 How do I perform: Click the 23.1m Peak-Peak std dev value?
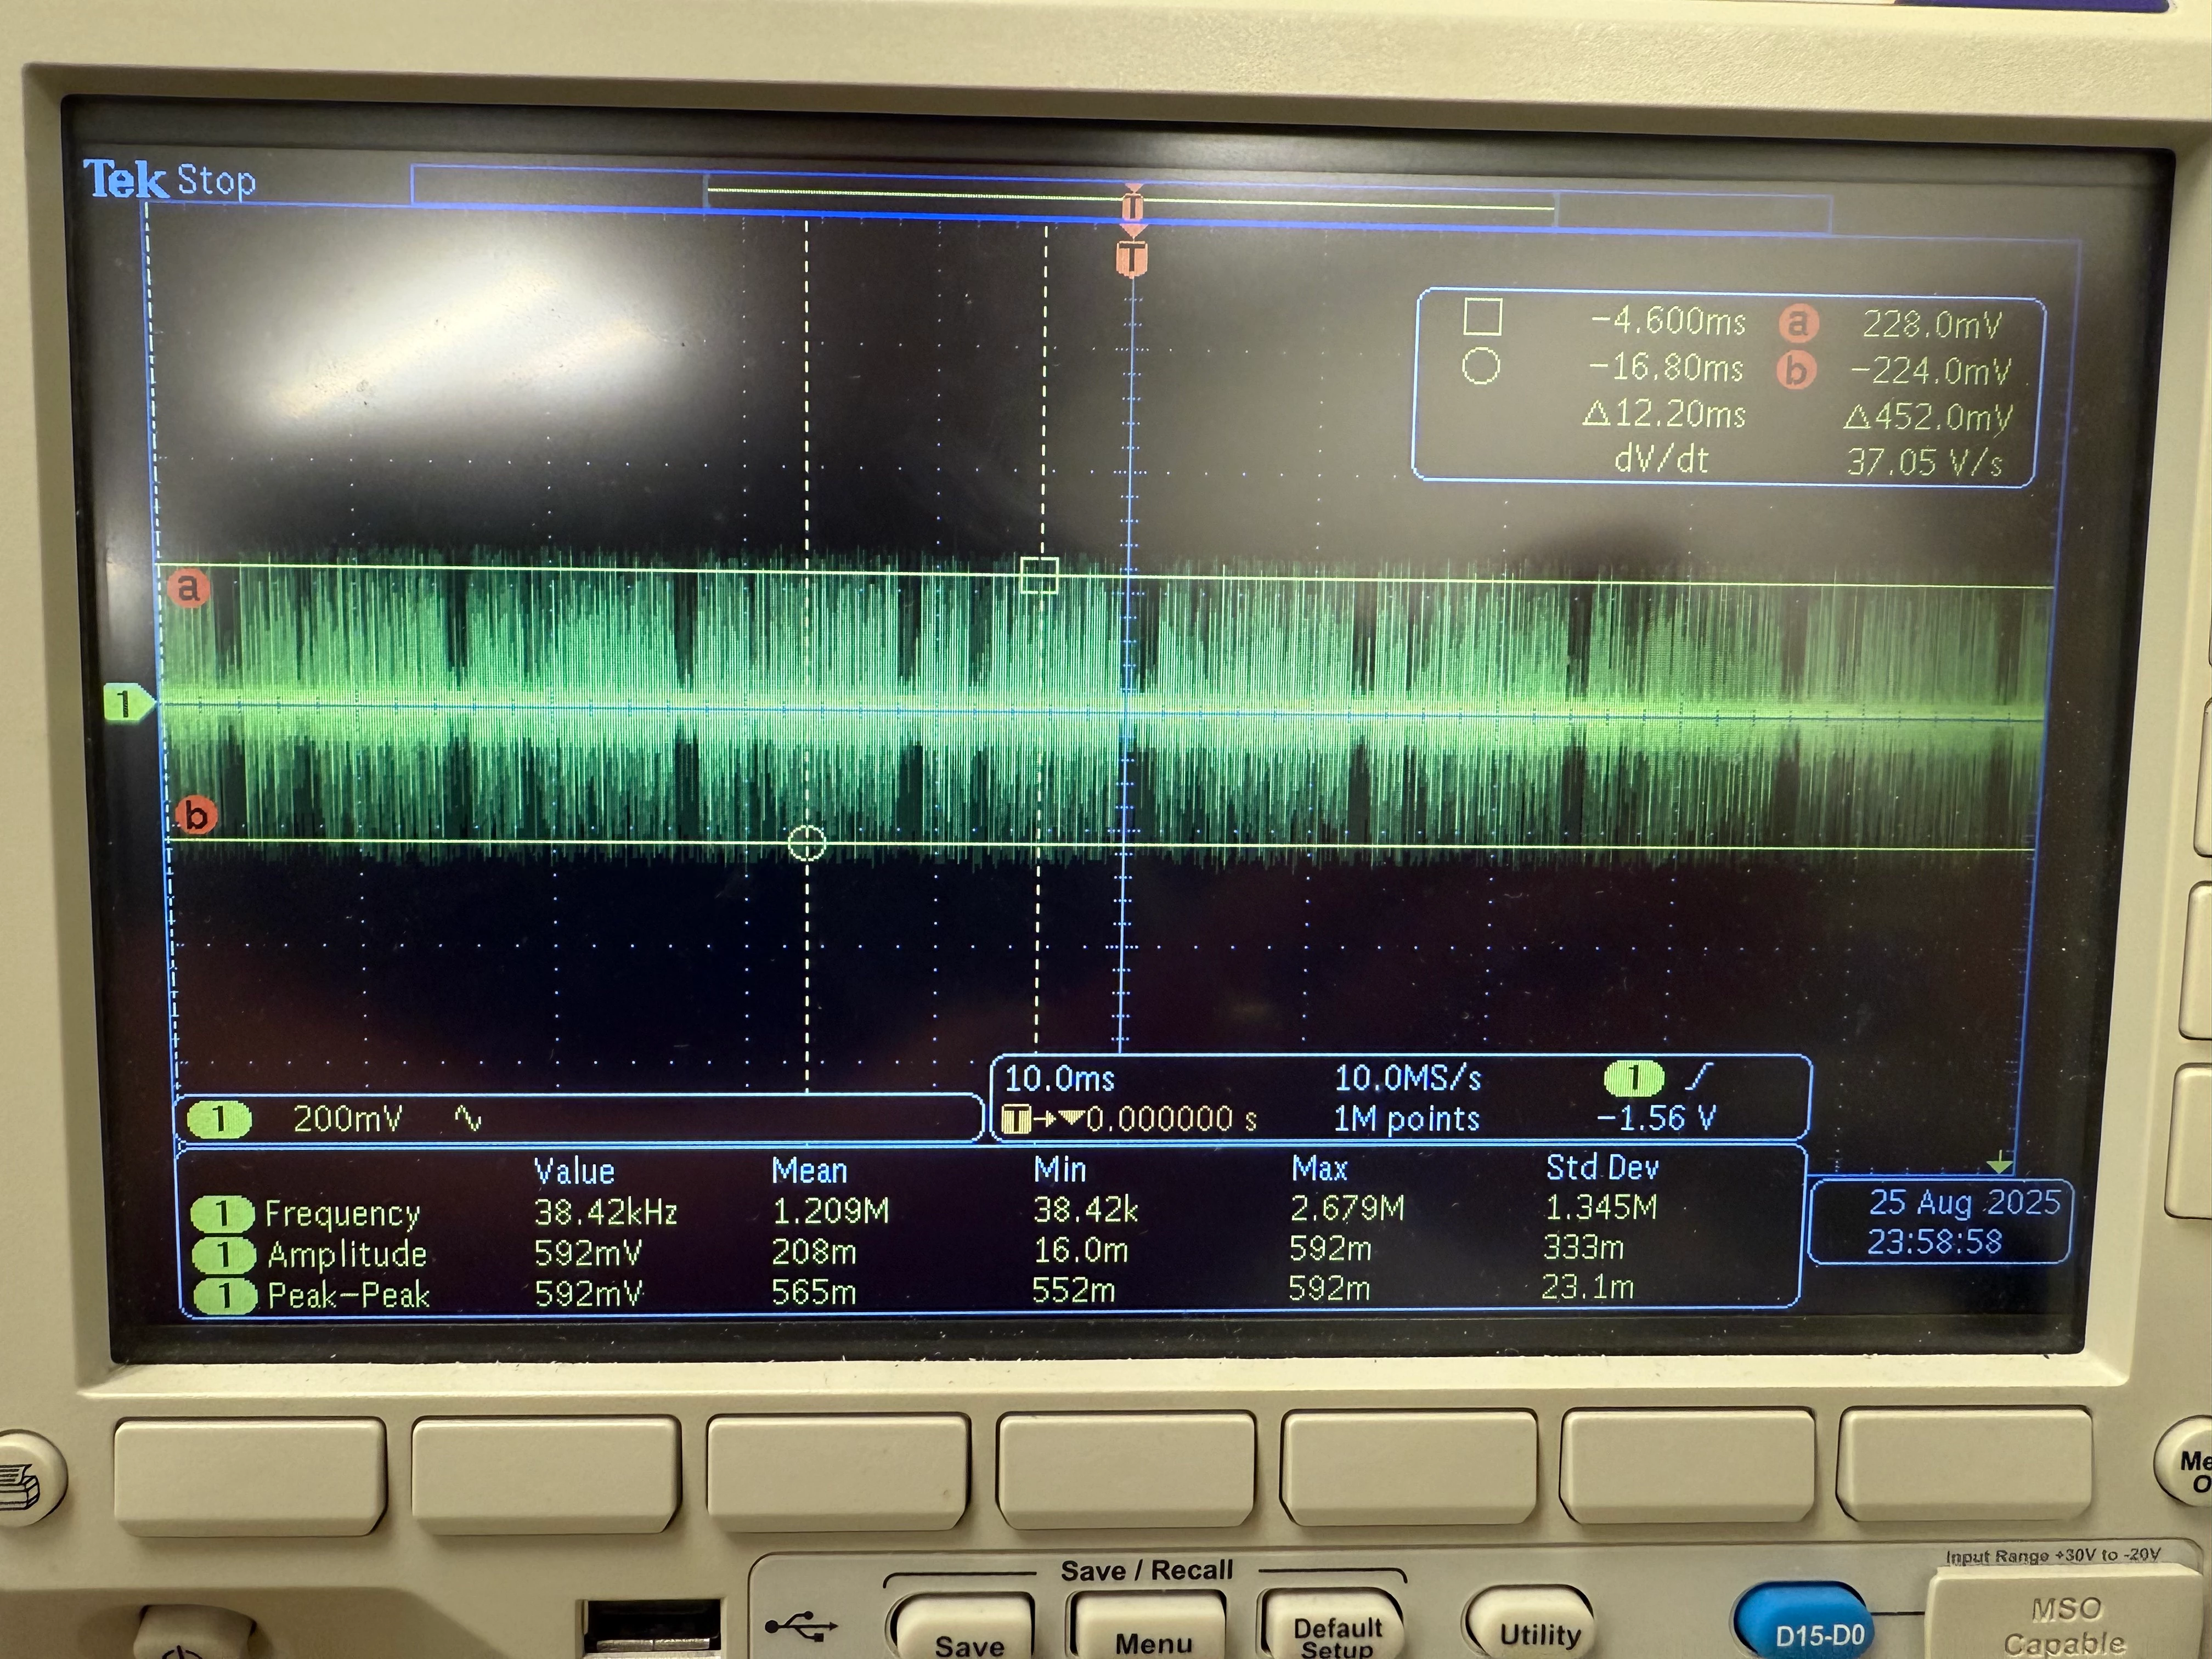[1587, 1287]
